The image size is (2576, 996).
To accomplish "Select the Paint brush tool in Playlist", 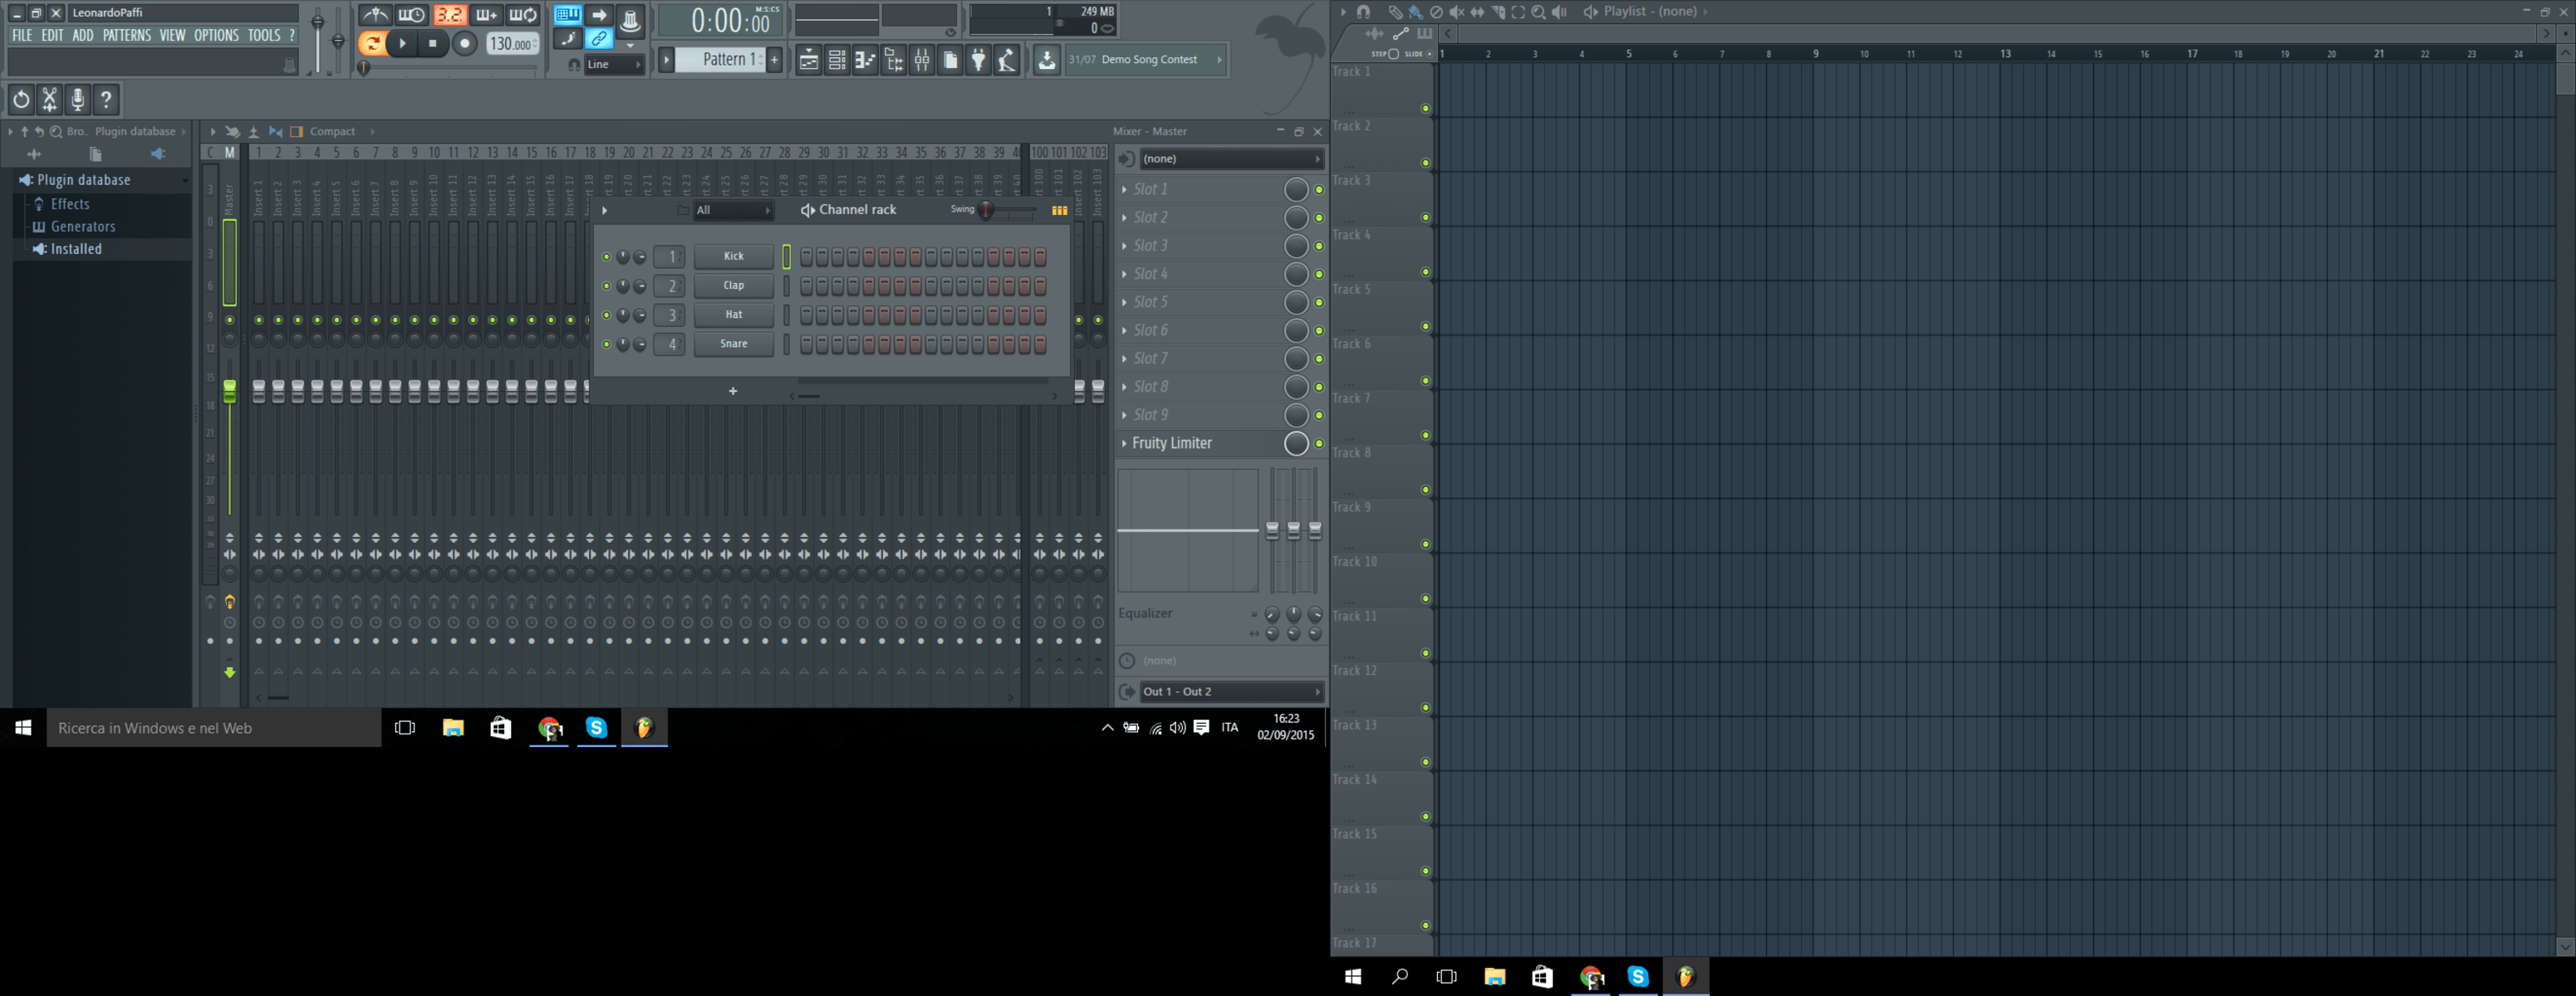I will pos(1415,12).
